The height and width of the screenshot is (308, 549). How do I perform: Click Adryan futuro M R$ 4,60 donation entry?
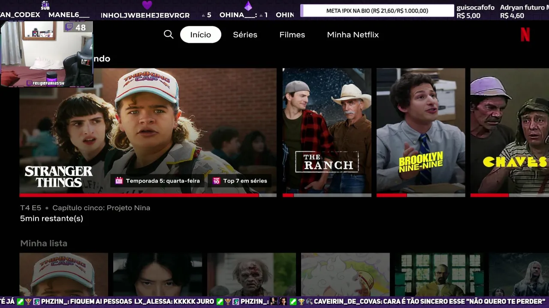tap(524, 12)
